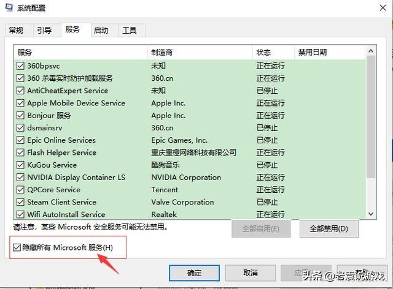Screen dimensions: 393x289
Task: Uncheck Epic Online Services checkbox
Action: (20, 140)
